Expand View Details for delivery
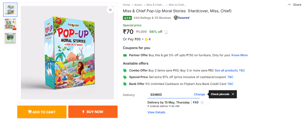The width and height of the screenshot is (303, 119). coord(156,112)
